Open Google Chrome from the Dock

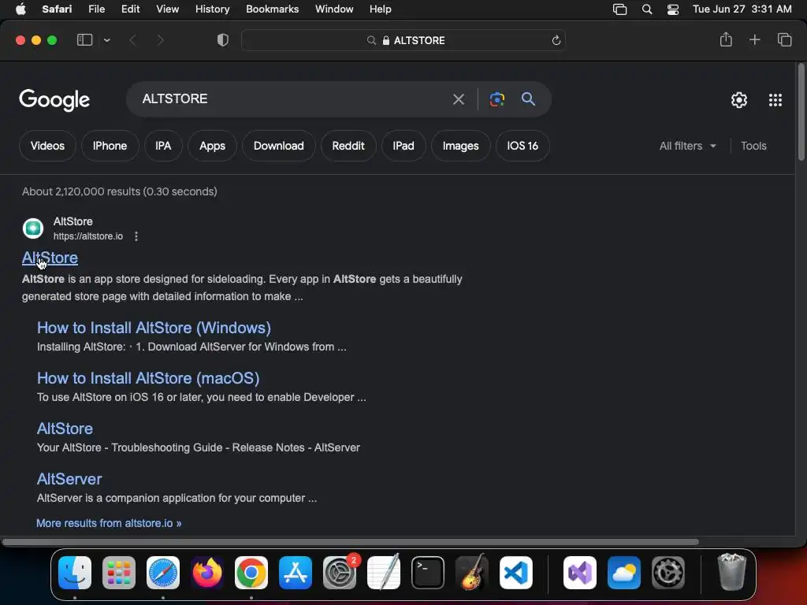[x=251, y=573]
